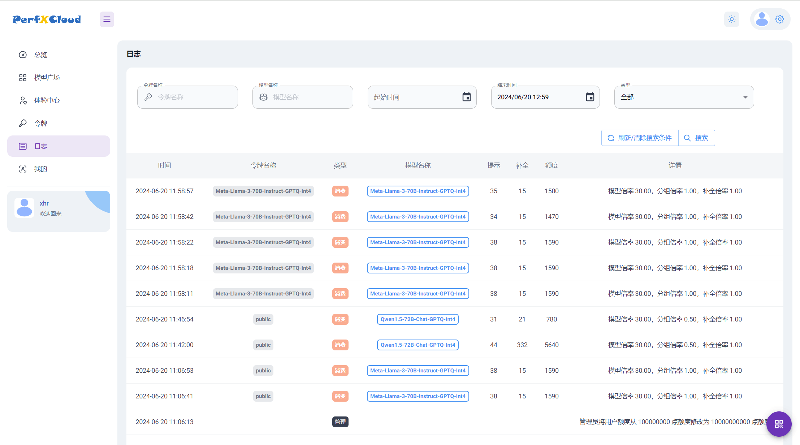Click the 时间 column header
Image resolution: width=800 pixels, height=445 pixels.
click(x=164, y=165)
